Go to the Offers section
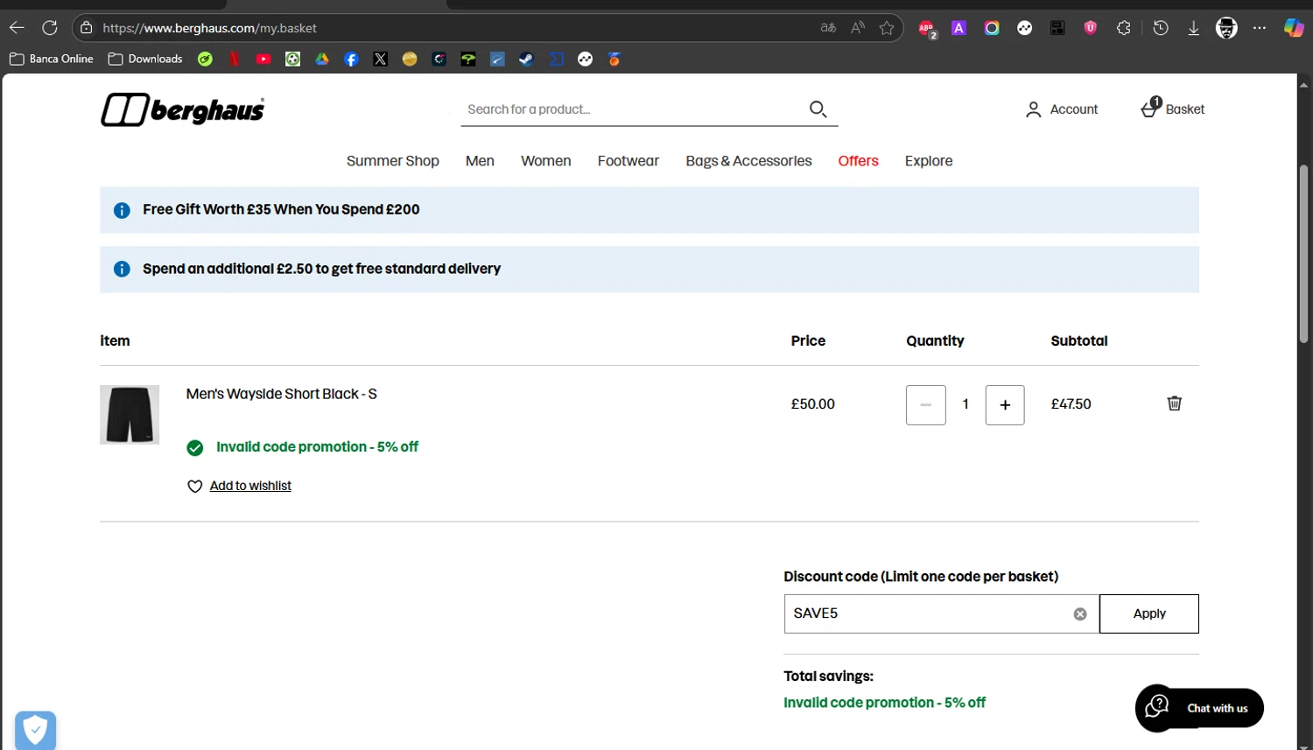The height and width of the screenshot is (750, 1313). pos(858,161)
